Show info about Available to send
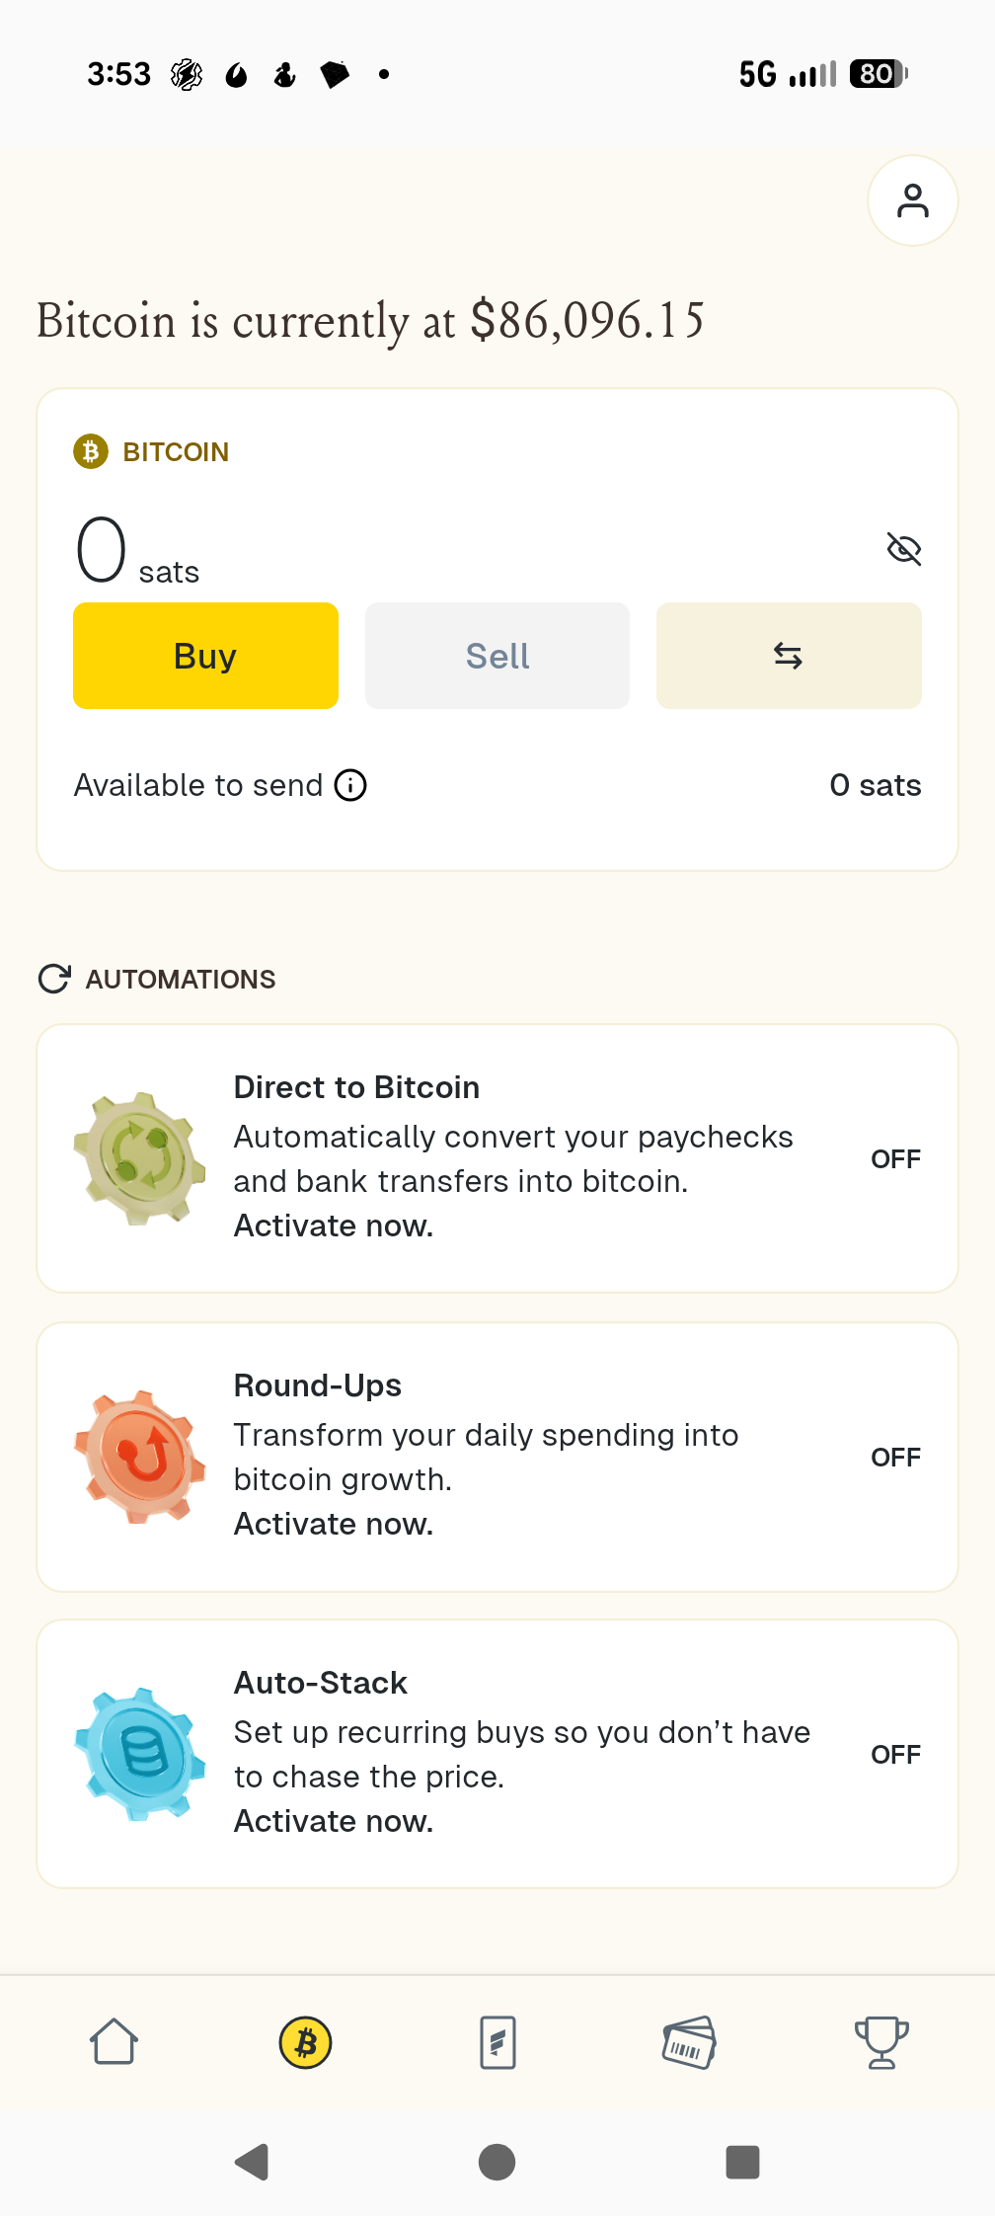995x2216 pixels. pos(350,785)
